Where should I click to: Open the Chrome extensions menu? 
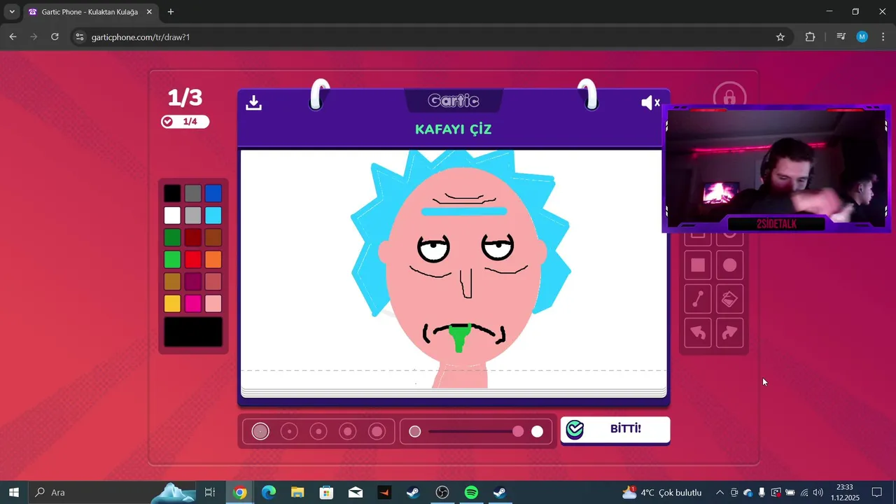pyautogui.click(x=810, y=37)
